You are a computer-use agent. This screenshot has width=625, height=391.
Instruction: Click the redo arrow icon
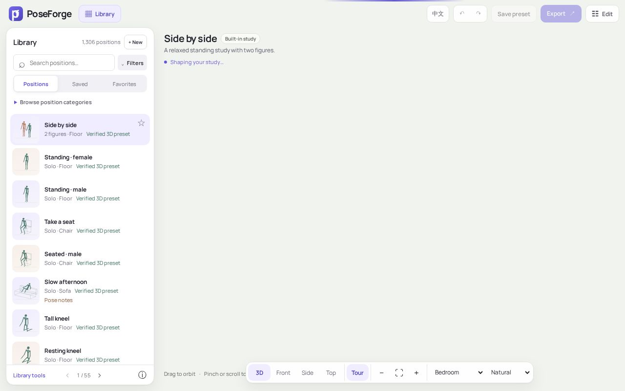tap(479, 14)
